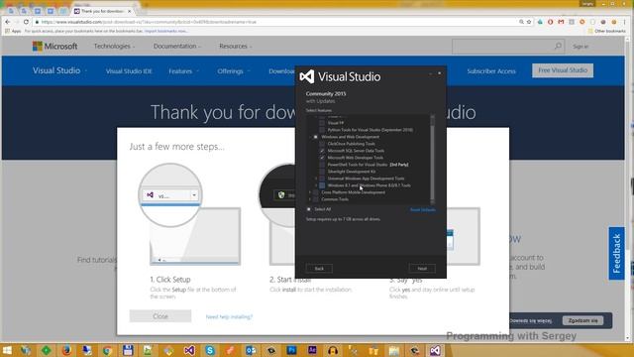Open the Need help installing link

(229, 316)
